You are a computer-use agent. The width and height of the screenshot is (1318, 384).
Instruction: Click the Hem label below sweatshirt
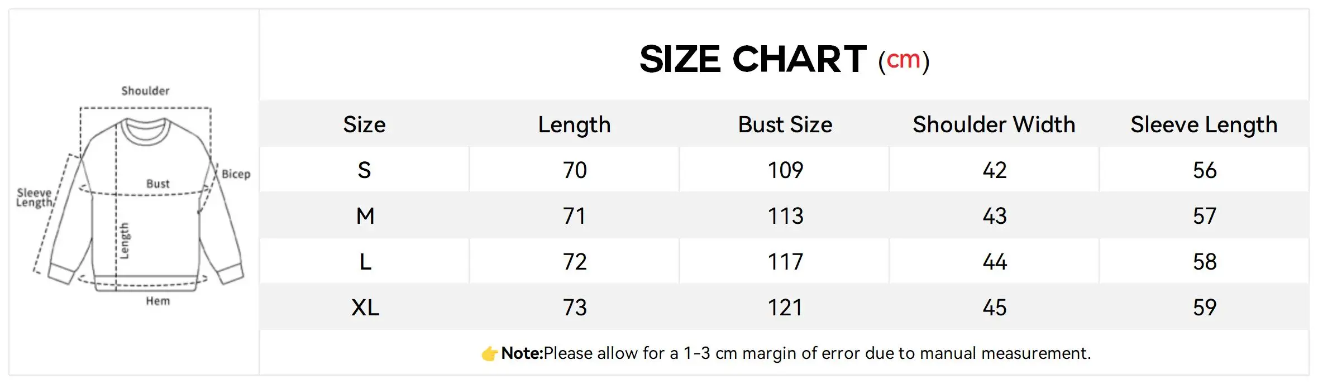click(x=157, y=301)
